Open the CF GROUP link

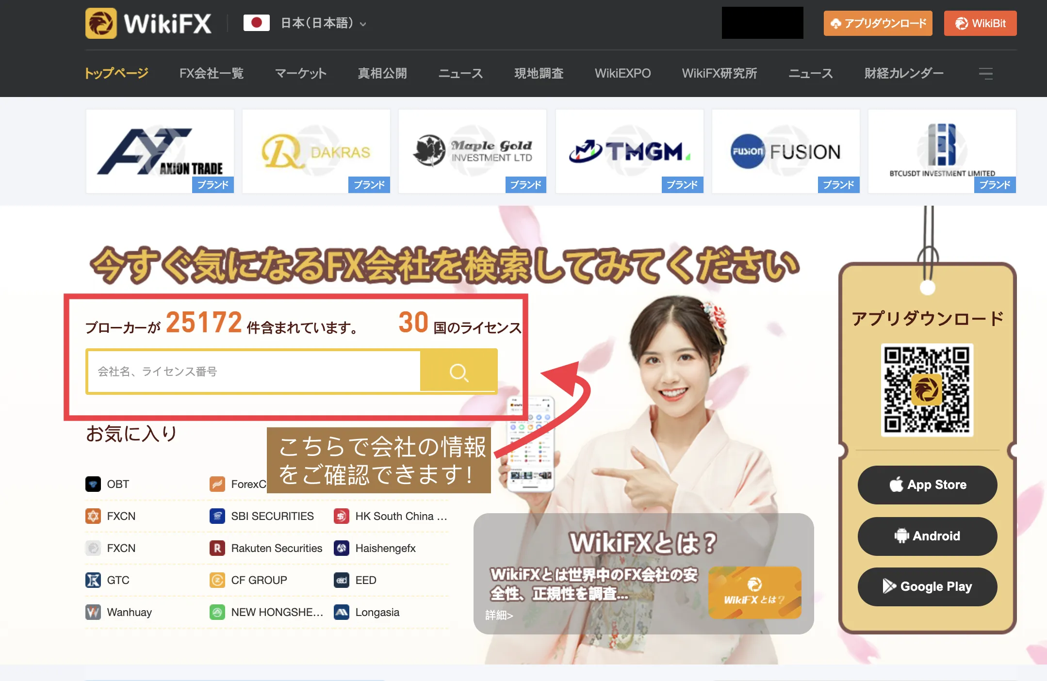tap(259, 580)
